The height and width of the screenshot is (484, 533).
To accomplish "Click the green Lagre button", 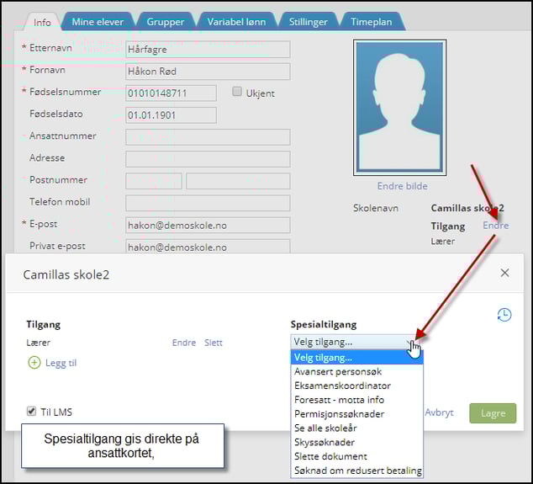I will [493, 413].
